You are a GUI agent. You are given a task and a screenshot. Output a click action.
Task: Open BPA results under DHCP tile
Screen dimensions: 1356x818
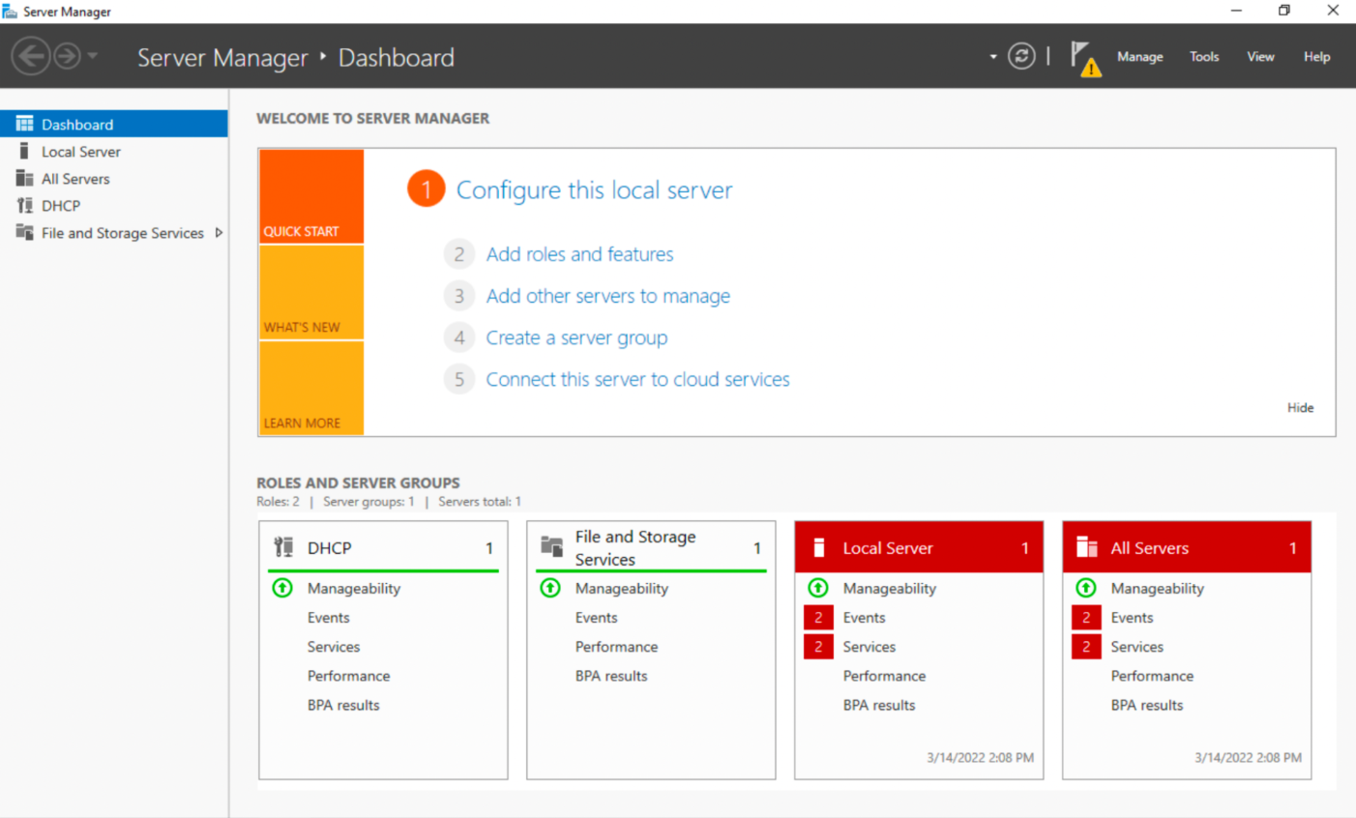(343, 705)
